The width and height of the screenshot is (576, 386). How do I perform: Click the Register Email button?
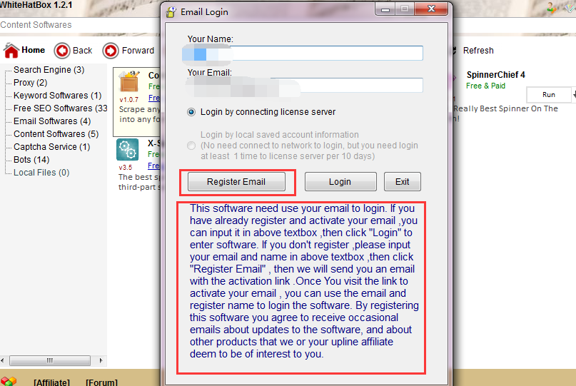(x=236, y=182)
